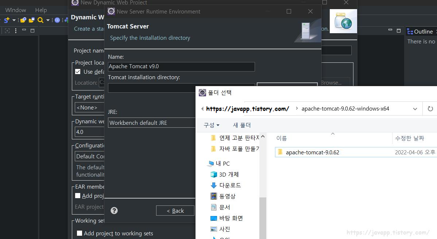Viewport: 437px width, 239px height.
Task: Click the 3D 개체 cube icon
Action: tap(214, 174)
